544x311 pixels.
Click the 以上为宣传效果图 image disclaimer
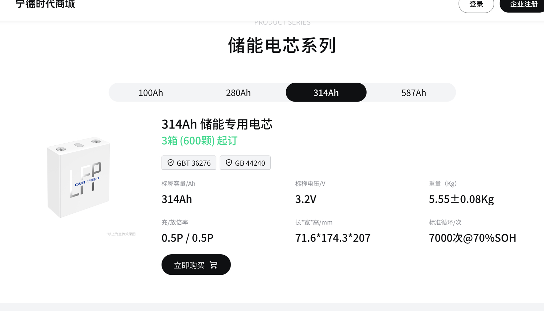(x=121, y=234)
